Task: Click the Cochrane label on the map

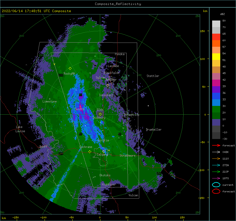Action: [86, 147]
